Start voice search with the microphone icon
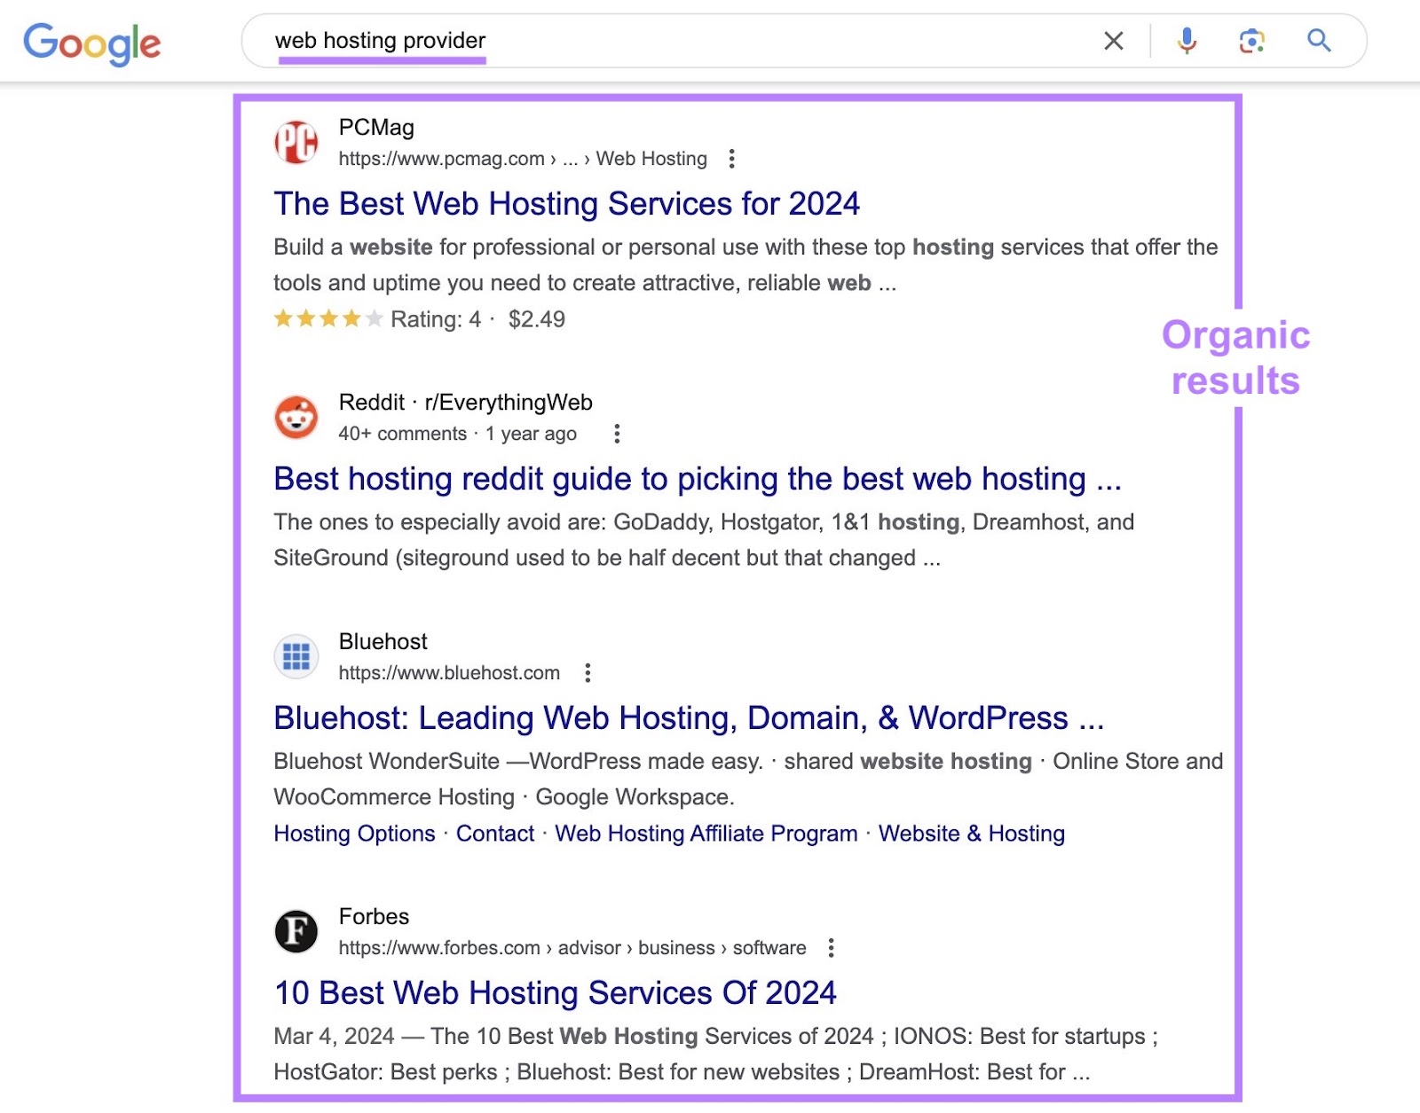Image resolution: width=1420 pixels, height=1113 pixels. [1185, 41]
